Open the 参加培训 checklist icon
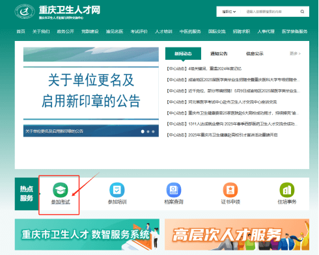 point(117,190)
